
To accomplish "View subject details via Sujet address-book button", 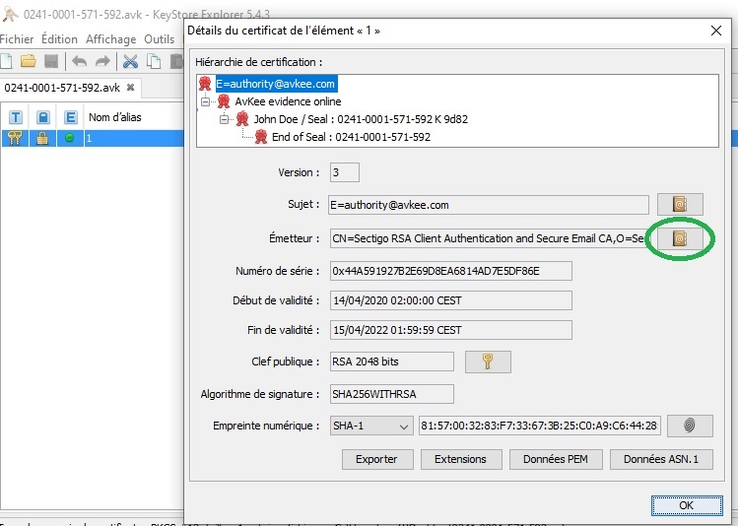I will pos(680,205).
